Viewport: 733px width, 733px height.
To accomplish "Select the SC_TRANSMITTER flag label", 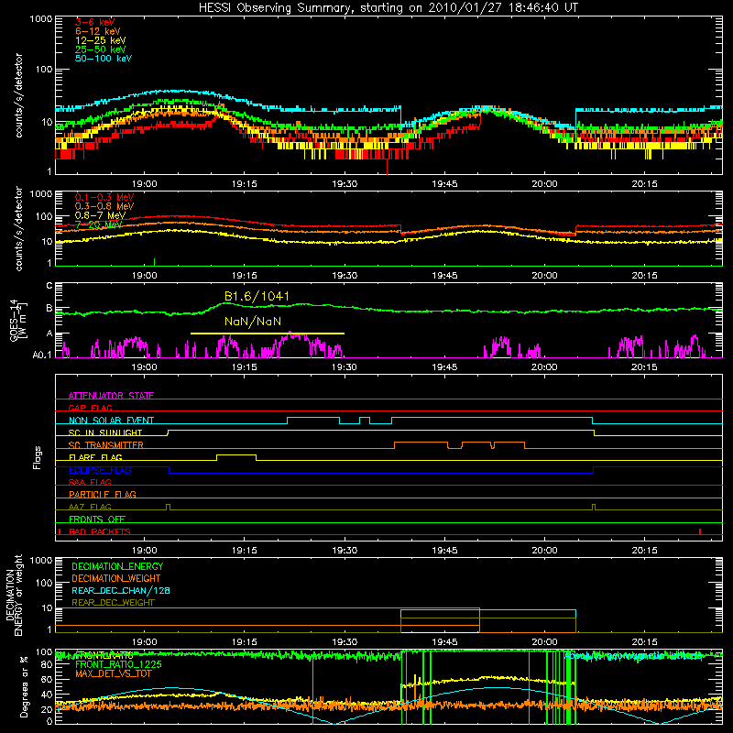I will pos(106,445).
